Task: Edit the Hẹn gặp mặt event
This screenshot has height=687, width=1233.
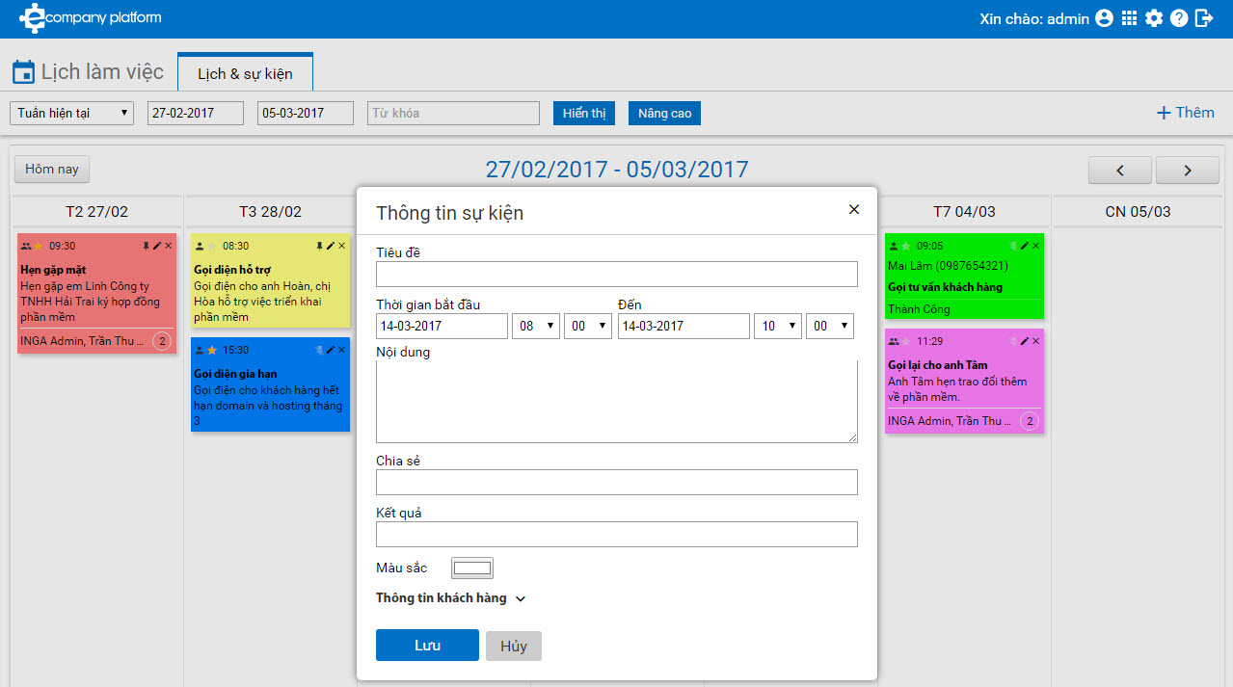Action: (157, 246)
